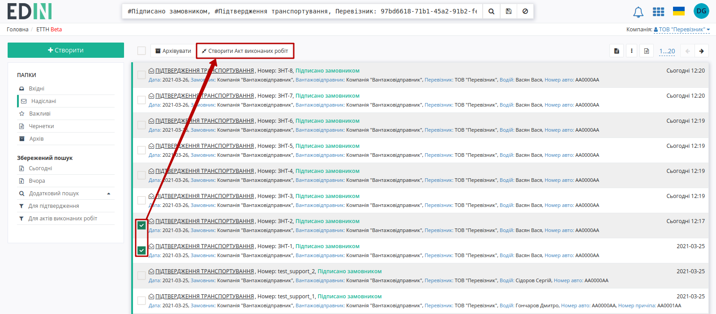Click the Створити button

pyautogui.click(x=66, y=50)
